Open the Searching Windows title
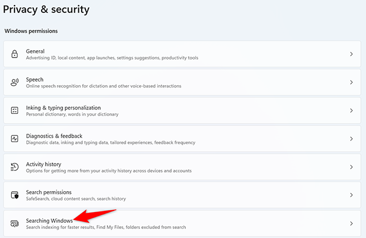Image resolution: width=366 pixels, height=238 pixels. point(50,220)
